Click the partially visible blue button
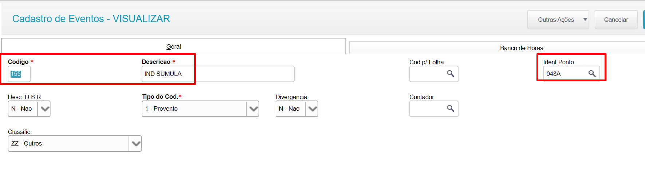The width and height of the screenshot is (645, 176). (644, 20)
